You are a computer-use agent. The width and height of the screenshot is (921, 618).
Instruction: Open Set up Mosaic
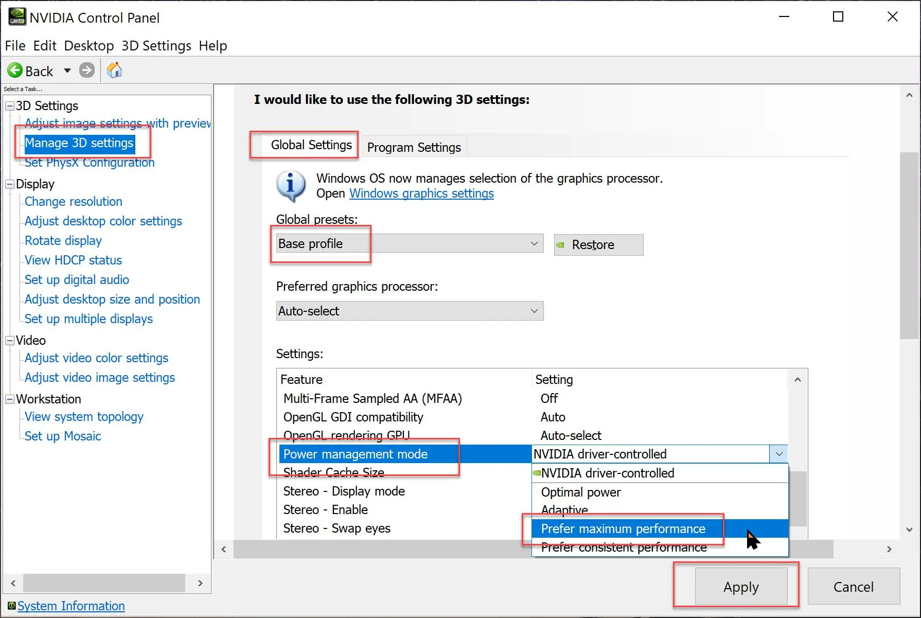63,436
